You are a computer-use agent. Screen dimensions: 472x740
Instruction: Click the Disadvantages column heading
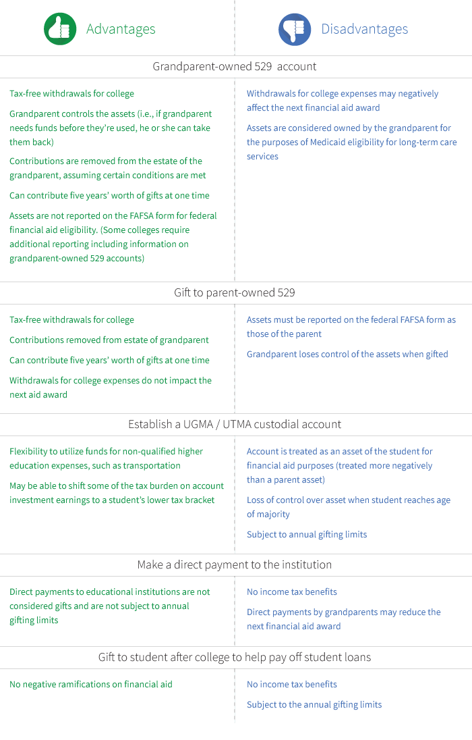point(364,29)
